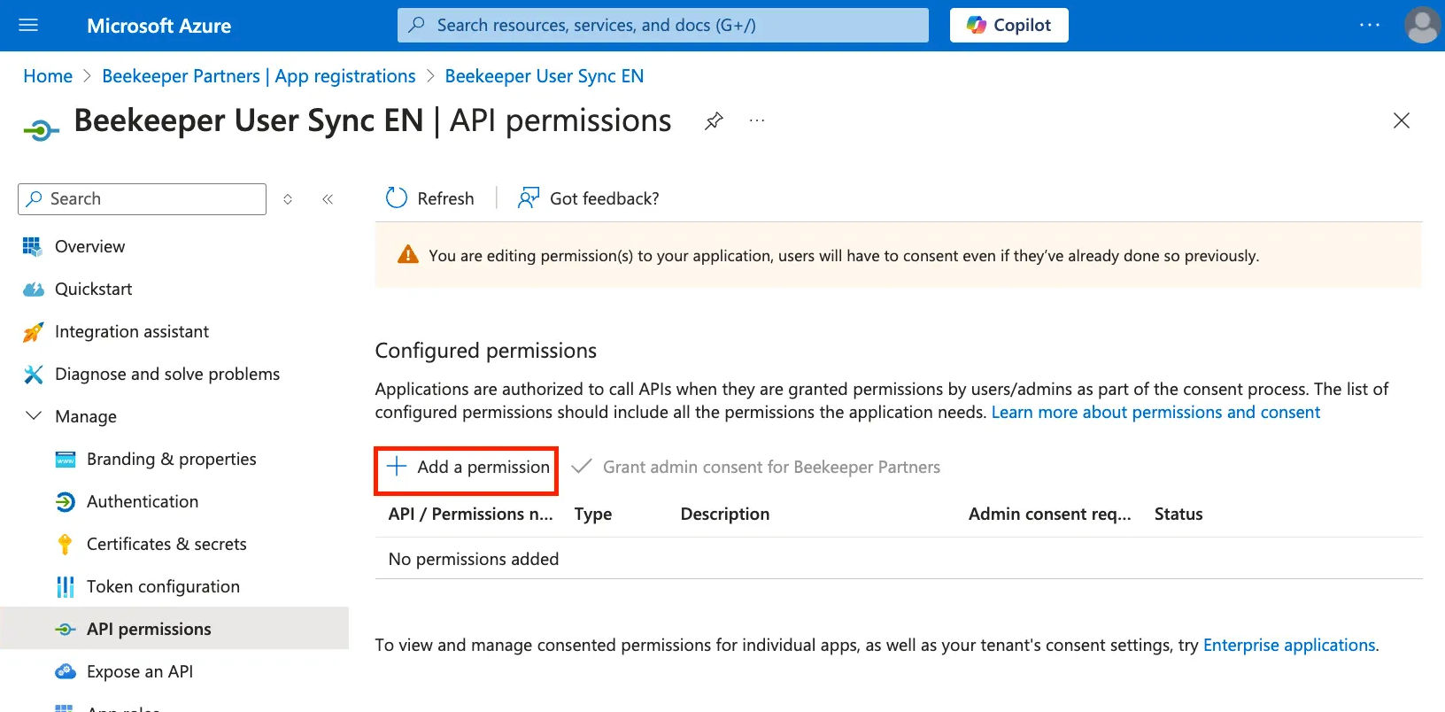Click the API / Permissions name column header
1445x712 pixels.
coord(471,515)
